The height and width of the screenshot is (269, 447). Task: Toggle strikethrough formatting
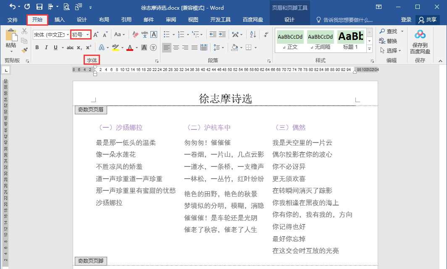coord(70,47)
